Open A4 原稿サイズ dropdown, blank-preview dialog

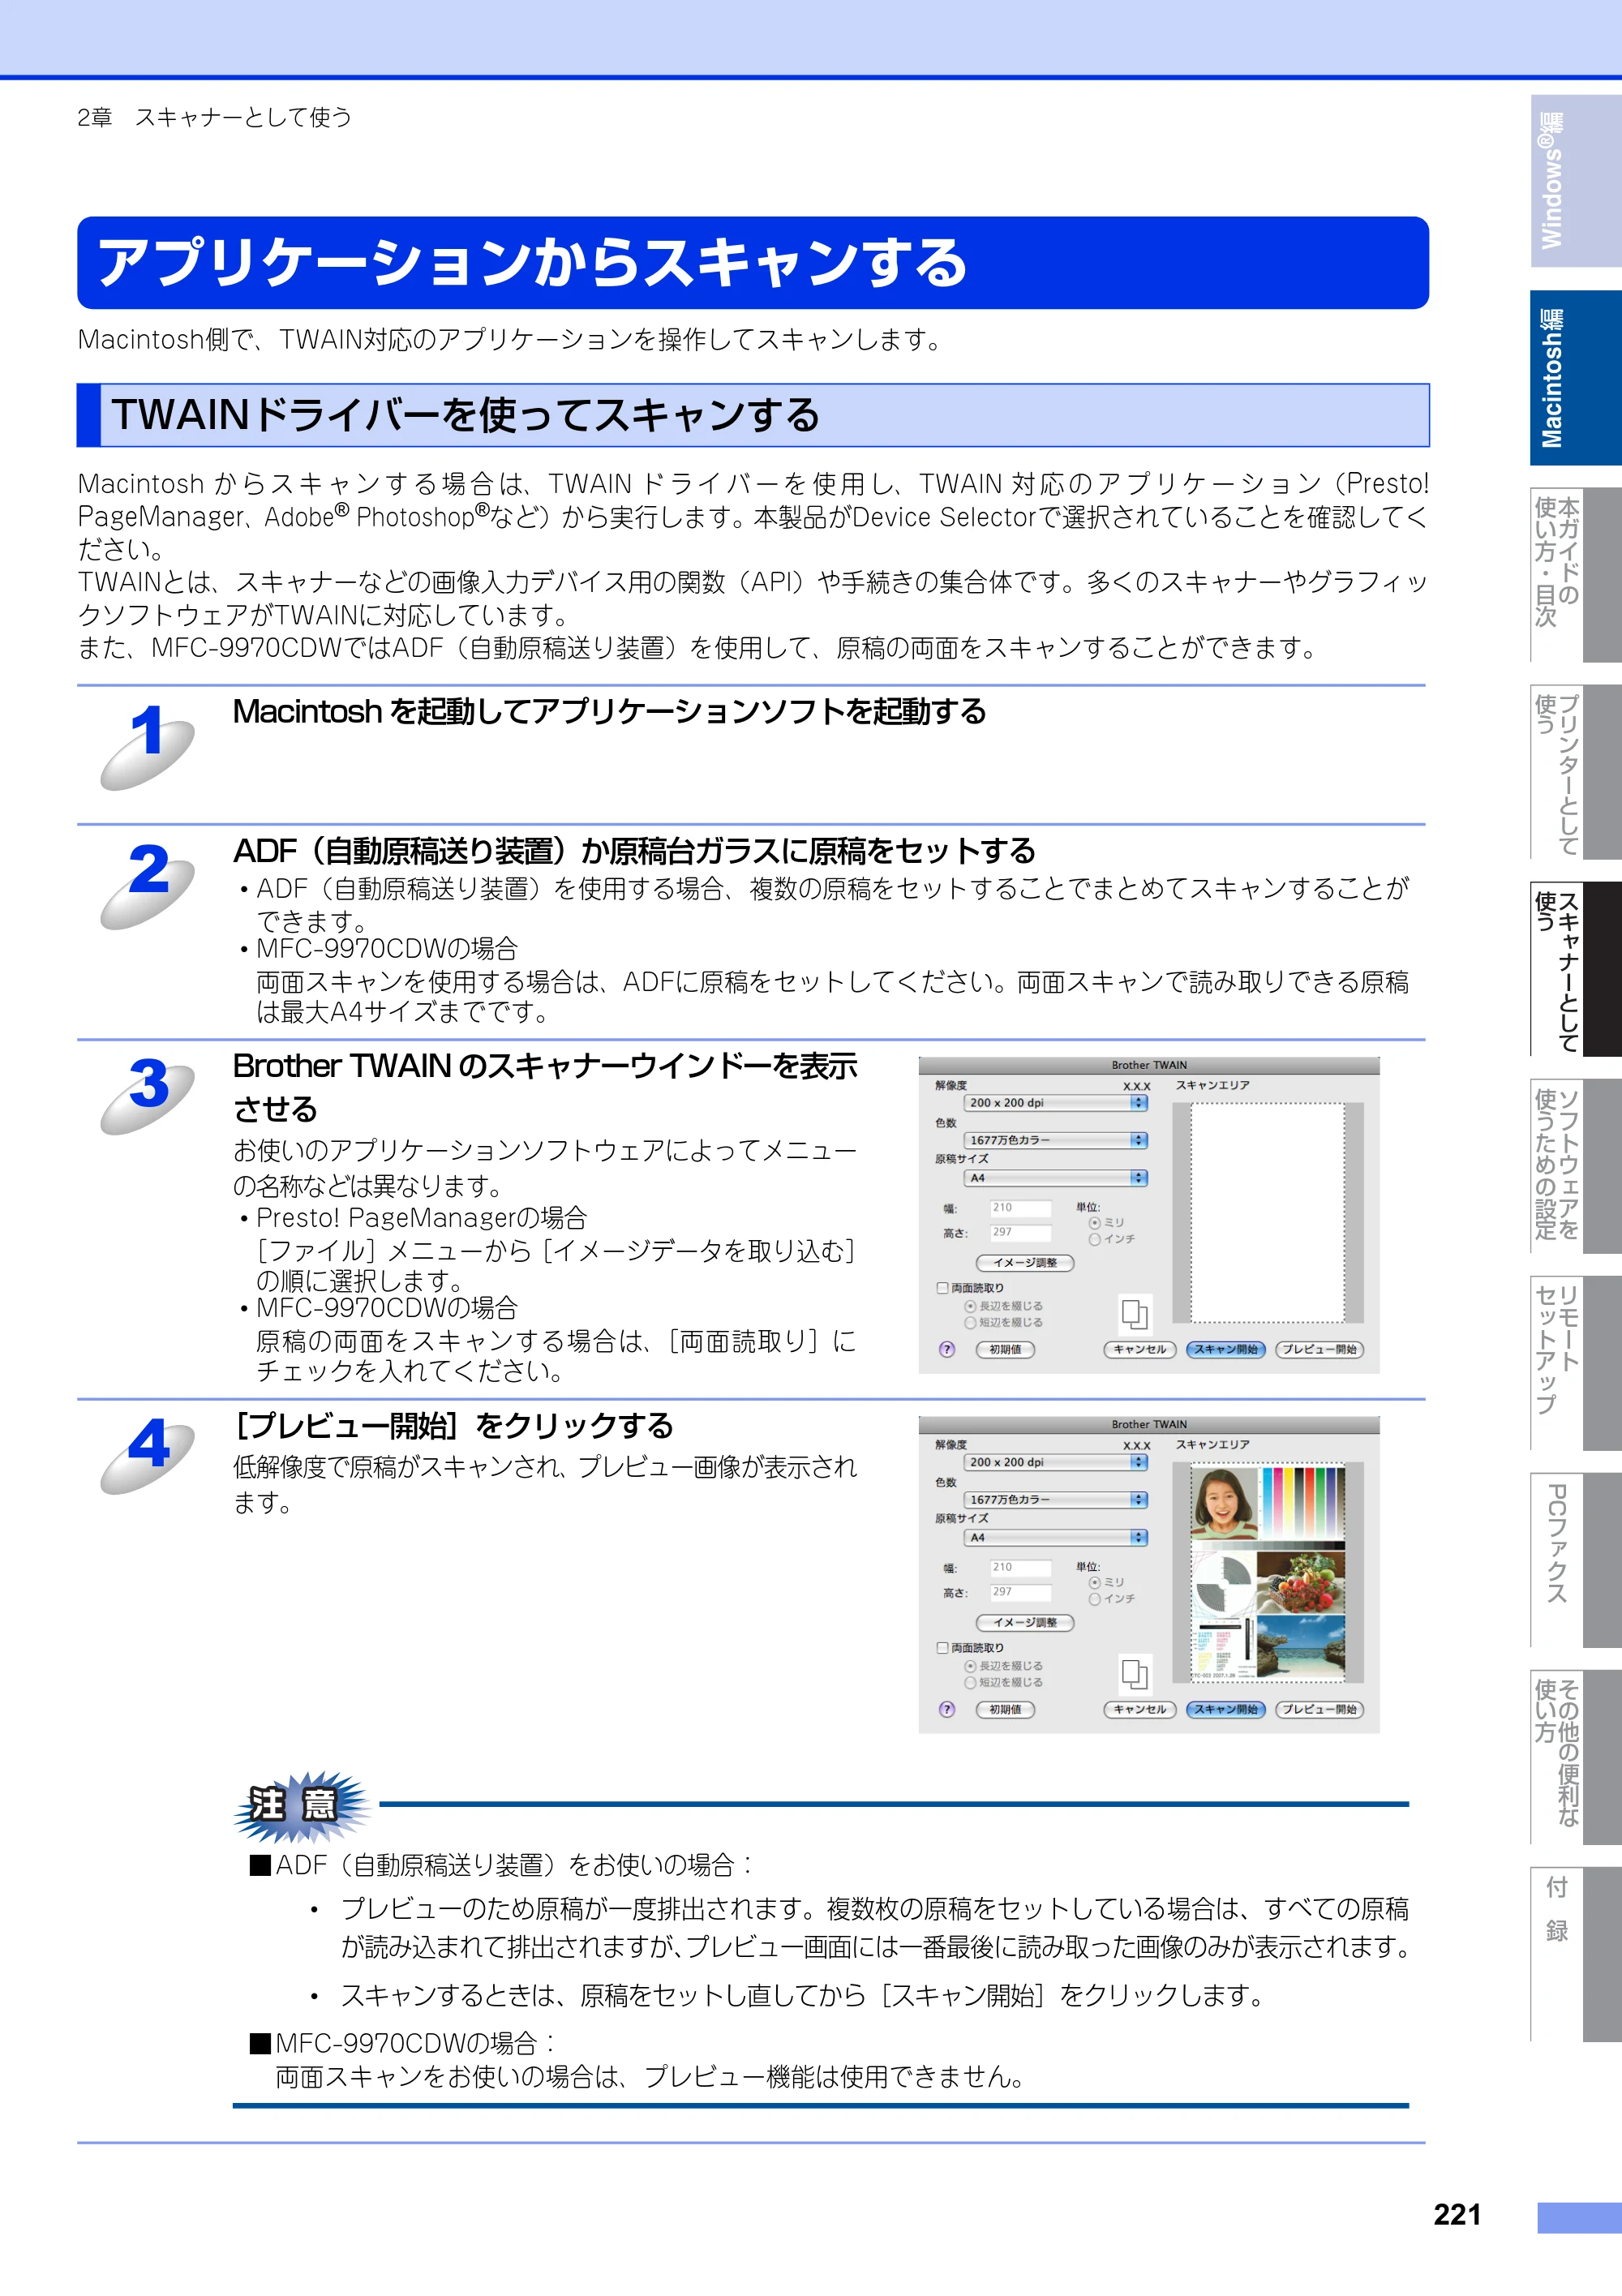pos(1055,1178)
